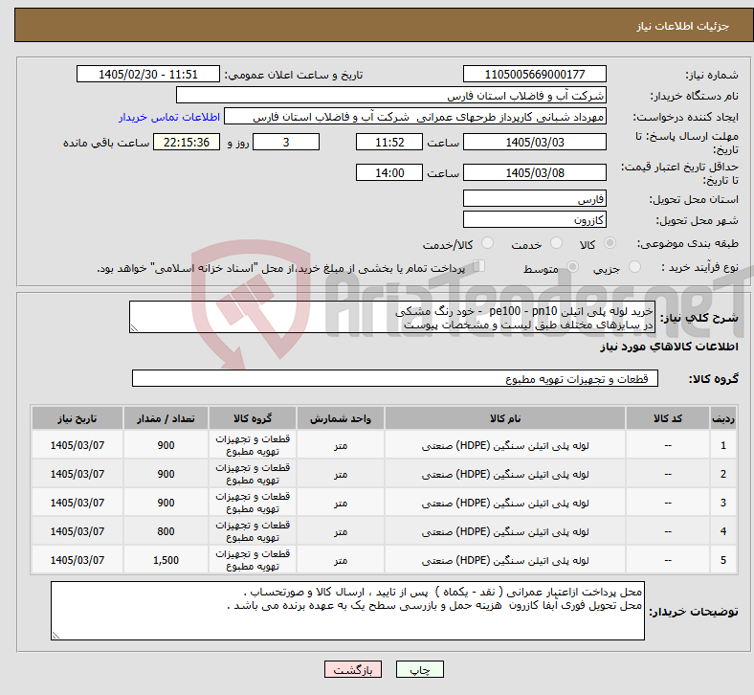Click the announcement date field 1405/02/30 - 11:51
This screenshot has width=754, height=695.
[148, 74]
